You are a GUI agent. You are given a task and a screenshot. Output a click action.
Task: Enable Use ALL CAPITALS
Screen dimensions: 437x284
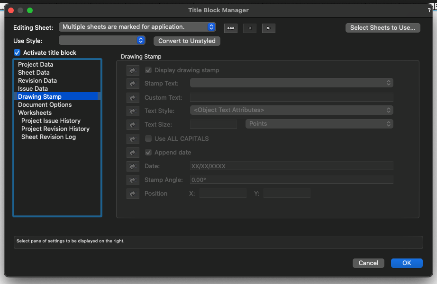pos(148,138)
